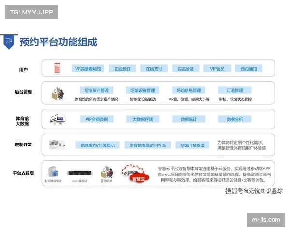Click the phone icon in the 用户 row

[x=57, y=68]
